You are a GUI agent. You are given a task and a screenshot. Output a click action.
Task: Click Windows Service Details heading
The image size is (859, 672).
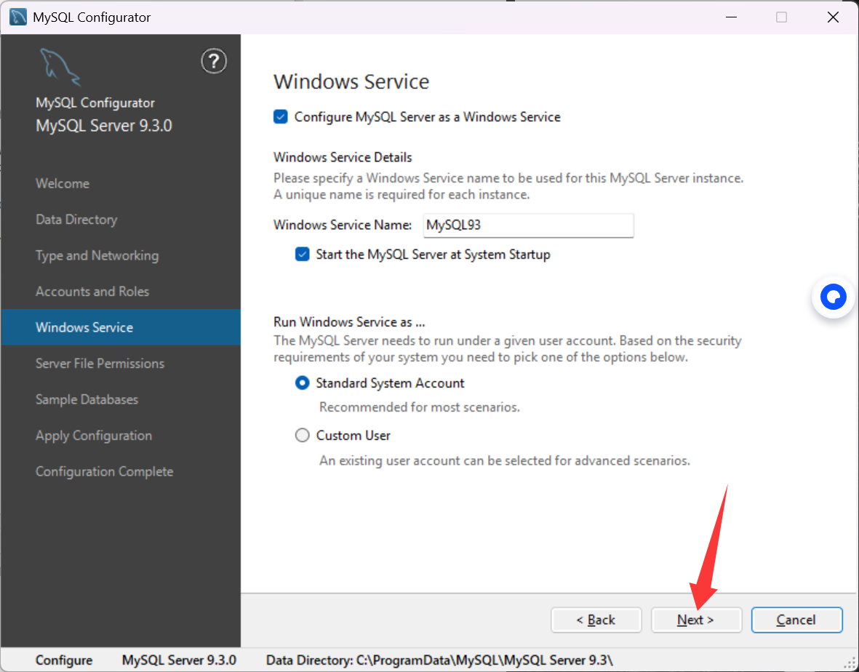[343, 157]
